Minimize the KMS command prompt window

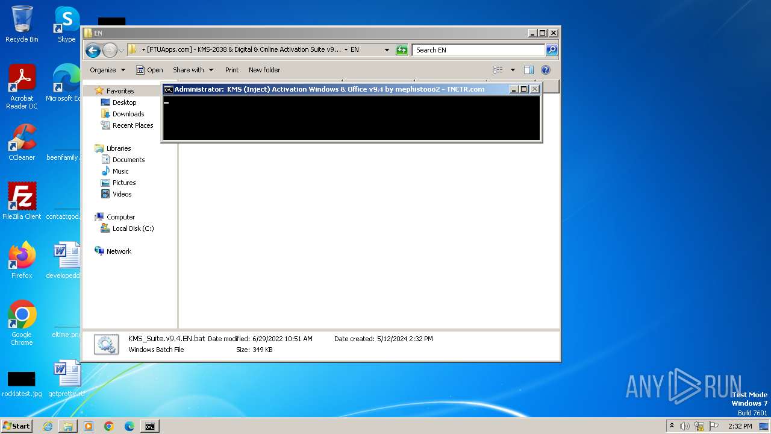pos(514,89)
